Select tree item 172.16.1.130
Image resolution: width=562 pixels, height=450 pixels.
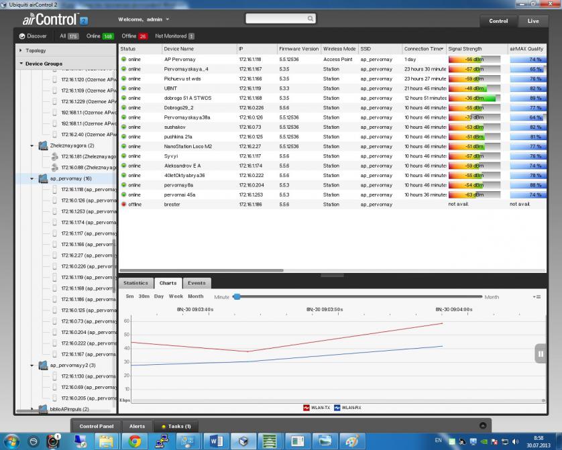[89, 376]
